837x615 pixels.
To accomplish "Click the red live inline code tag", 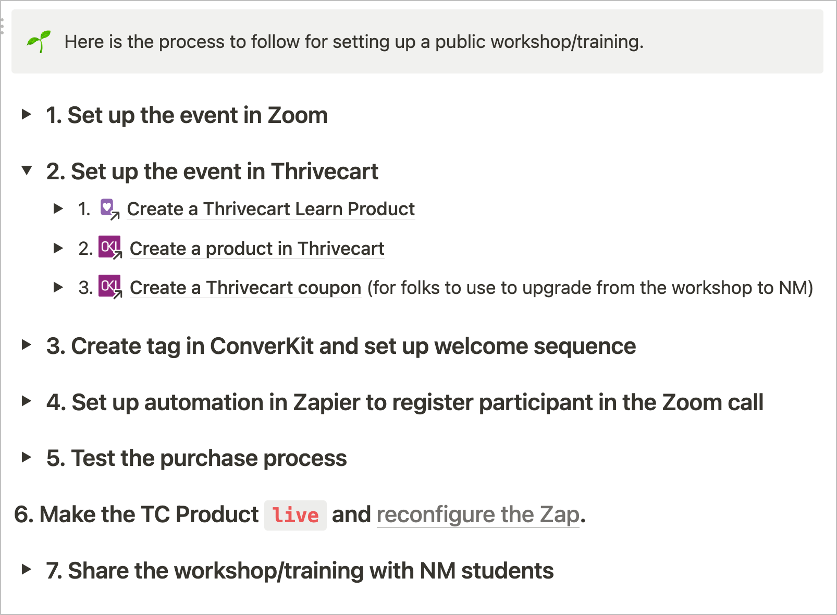I will (296, 515).
